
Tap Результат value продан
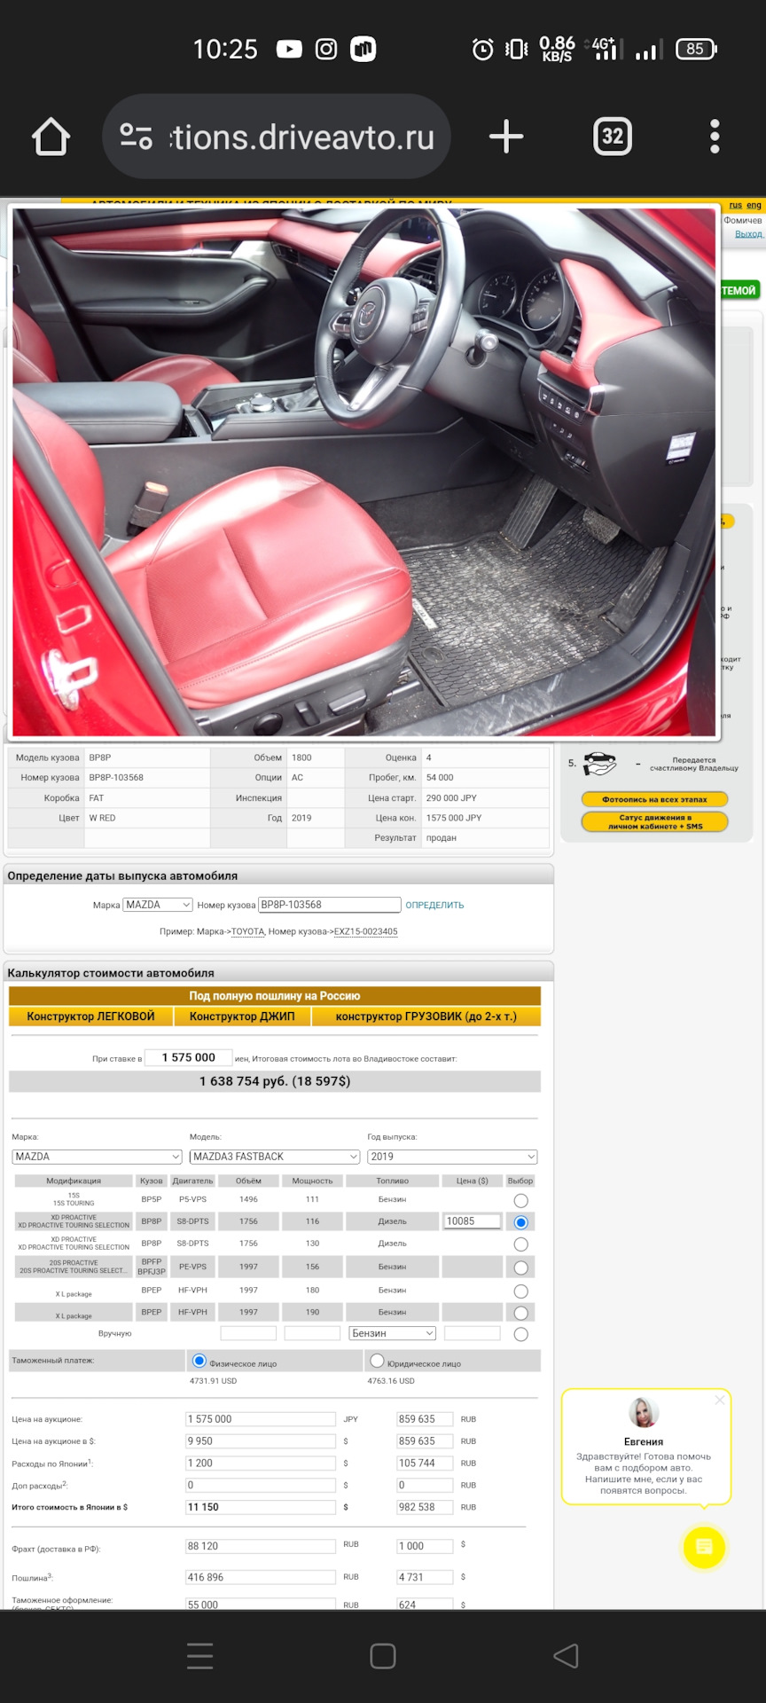click(442, 837)
